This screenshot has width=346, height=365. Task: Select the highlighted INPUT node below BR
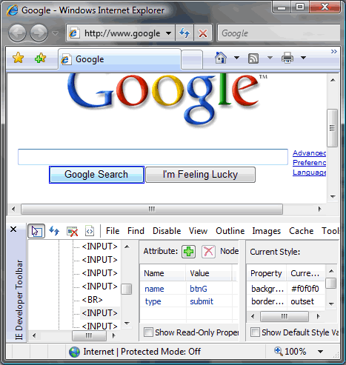[x=100, y=313]
